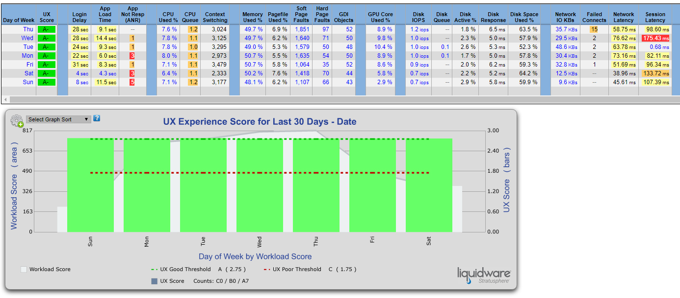Click the Sun row day link
680x298 pixels.
[x=28, y=82]
